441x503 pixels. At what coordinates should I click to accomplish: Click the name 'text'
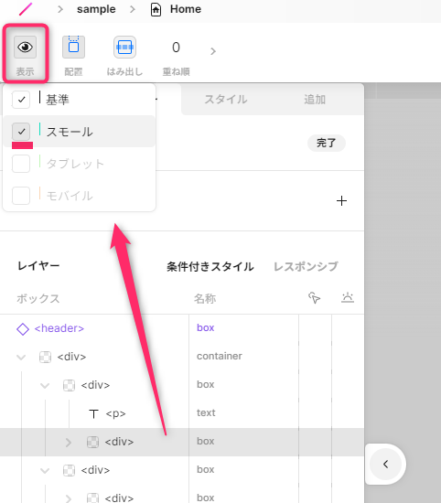(x=206, y=412)
